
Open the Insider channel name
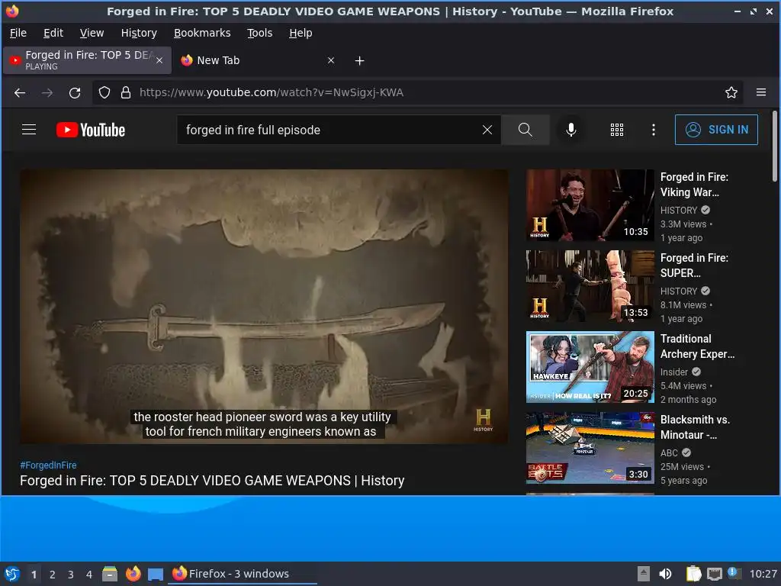click(x=674, y=372)
